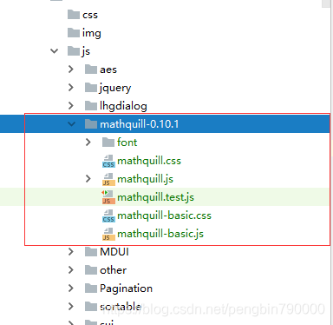Viewport: 333px width, 325px height.
Task: Collapse the mathquill-0.10.1 folder
Action: (71, 124)
